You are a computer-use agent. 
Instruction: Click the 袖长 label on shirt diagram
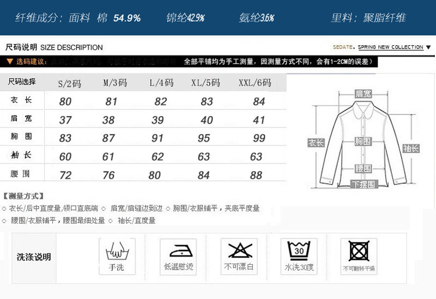[x=410, y=148]
